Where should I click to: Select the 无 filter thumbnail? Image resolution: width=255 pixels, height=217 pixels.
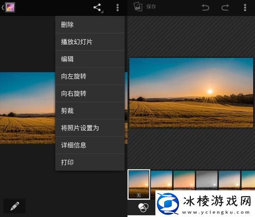tap(139, 184)
